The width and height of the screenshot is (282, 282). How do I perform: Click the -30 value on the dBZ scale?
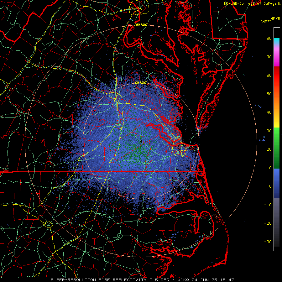point(268,242)
